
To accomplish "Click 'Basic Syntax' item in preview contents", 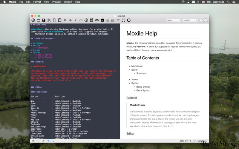I will pos(143,87).
